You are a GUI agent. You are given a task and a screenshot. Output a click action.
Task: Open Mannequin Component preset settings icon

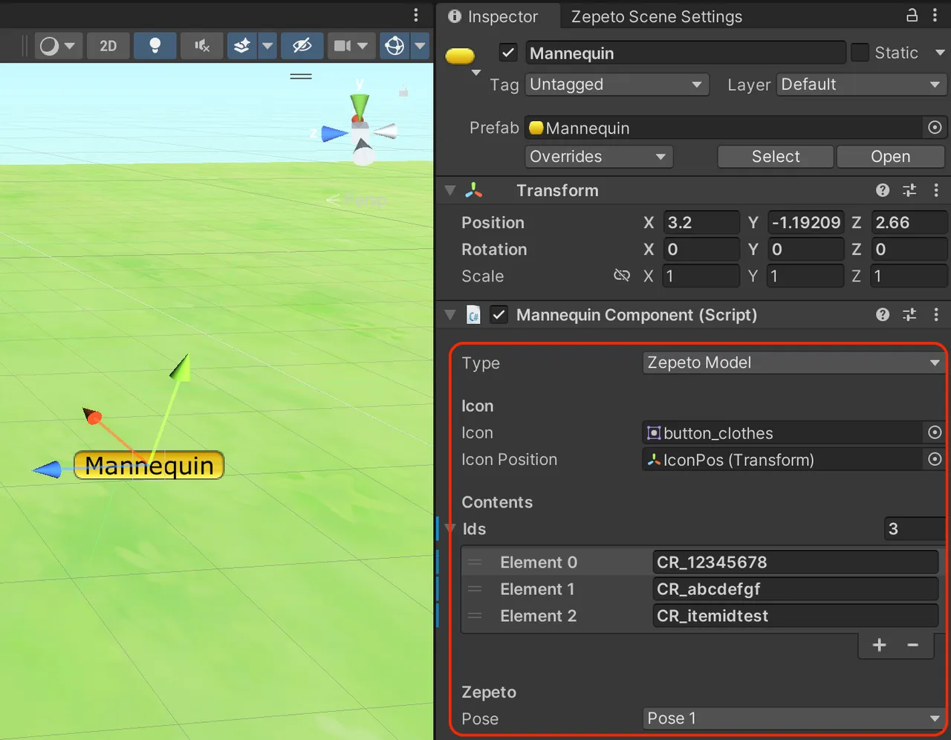click(x=909, y=315)
